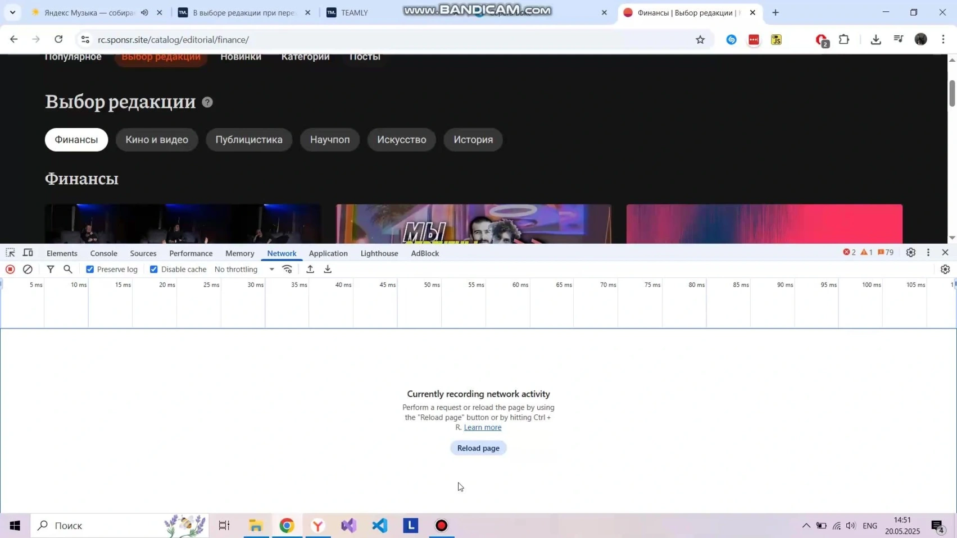Switch to the TEAMLY browser tab
This screenshot has width=957, height=538.
pos(354,12)
